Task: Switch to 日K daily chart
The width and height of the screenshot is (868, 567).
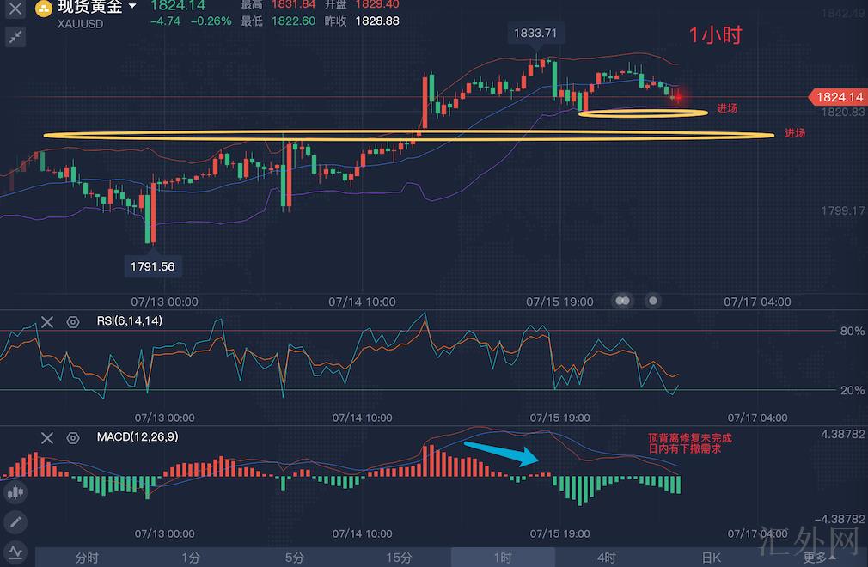Action: 711,558
